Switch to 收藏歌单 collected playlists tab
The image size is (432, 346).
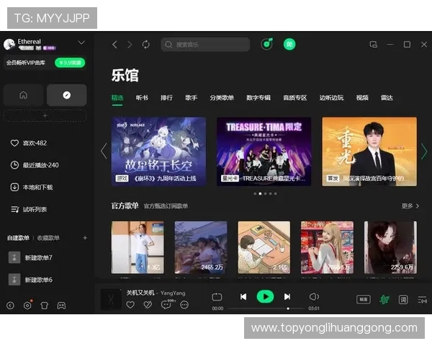(48, 238)
